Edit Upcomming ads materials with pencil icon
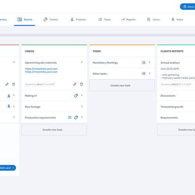Viewport: 195px width, 195px height. tap(75, 84)
